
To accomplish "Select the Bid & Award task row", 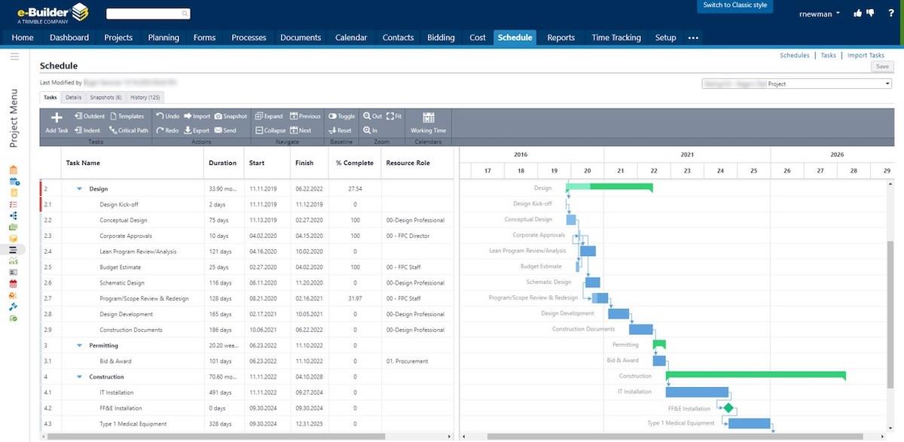I will pos(249,361).
